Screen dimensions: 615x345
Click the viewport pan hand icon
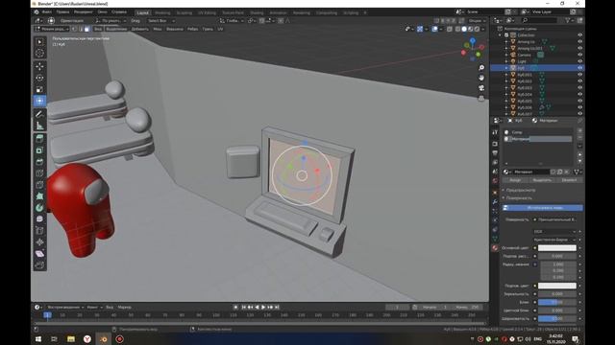pos(481,79)
